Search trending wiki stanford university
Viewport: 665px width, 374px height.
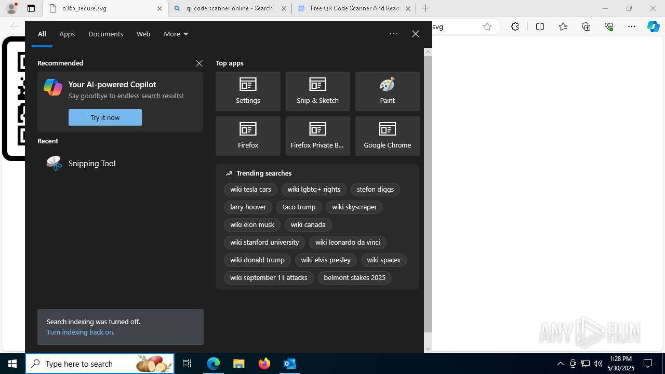(264, 243)
